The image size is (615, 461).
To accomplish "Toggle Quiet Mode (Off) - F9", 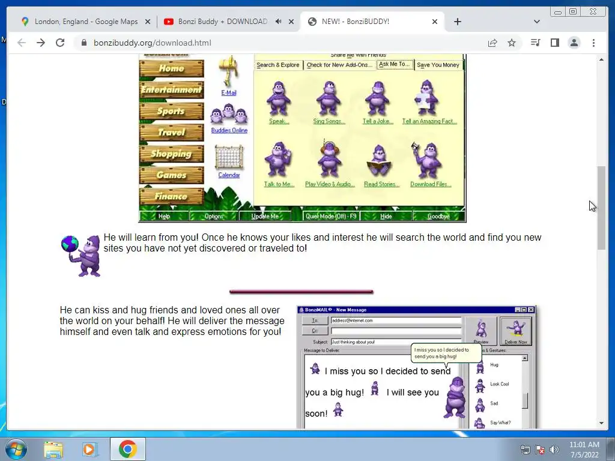I will [x=331, y=216].
